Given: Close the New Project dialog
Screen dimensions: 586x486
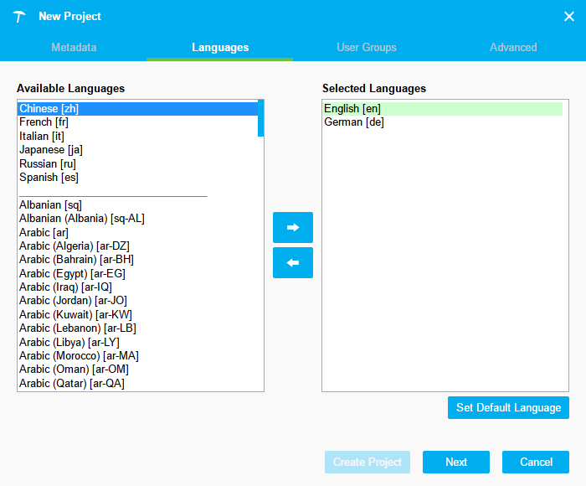Looking at the screenshot, I should coord(568,17).
